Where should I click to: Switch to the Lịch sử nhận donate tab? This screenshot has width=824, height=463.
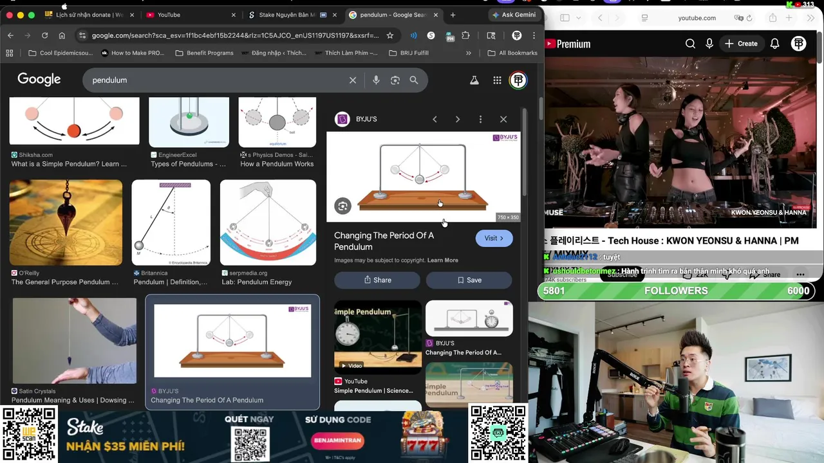tap(89, 15)
